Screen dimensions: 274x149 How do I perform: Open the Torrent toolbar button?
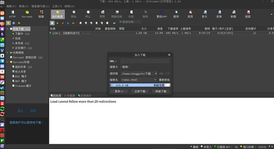click(27, 14)
